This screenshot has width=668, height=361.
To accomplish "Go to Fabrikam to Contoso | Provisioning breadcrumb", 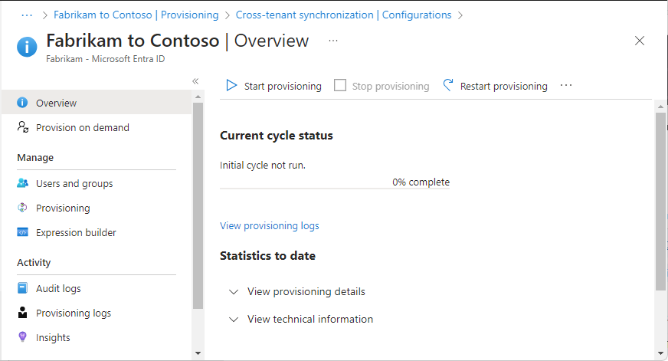I will (136, 15).
